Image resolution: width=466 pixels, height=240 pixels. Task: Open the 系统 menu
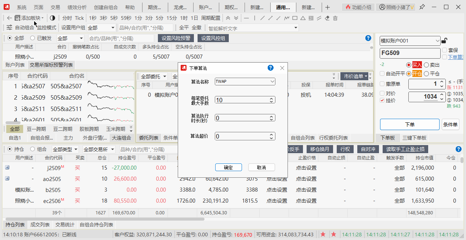[x=22, y=7]
